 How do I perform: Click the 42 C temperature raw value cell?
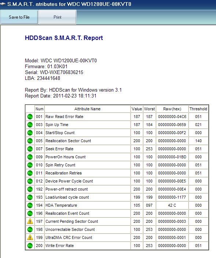pos(172,205)
